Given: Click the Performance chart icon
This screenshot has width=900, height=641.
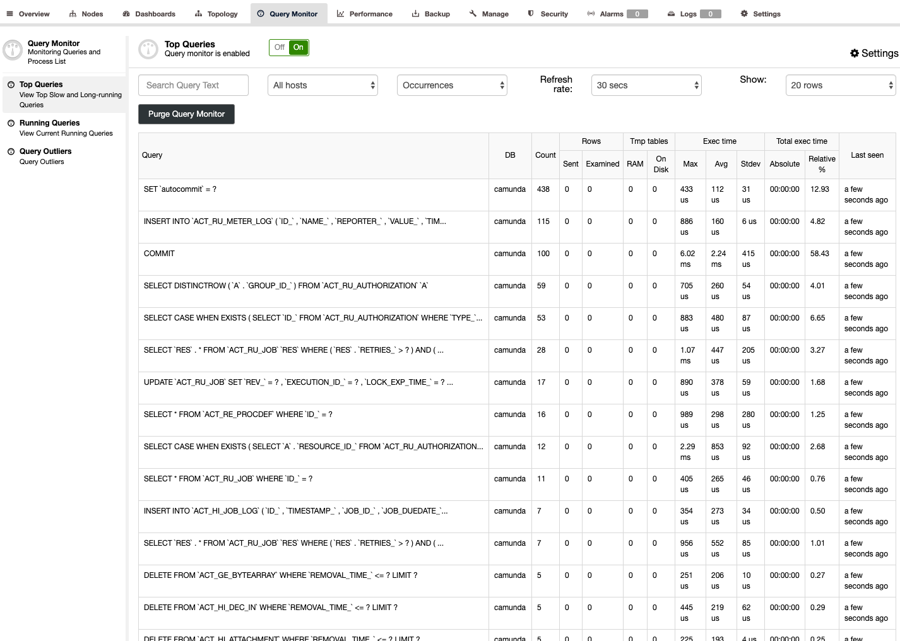Looking at the screenshot, I should click(x=340, y=14).
